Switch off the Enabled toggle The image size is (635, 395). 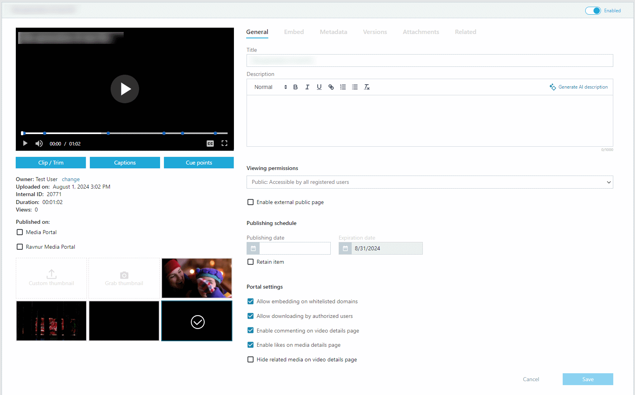[x=593, y=11]
